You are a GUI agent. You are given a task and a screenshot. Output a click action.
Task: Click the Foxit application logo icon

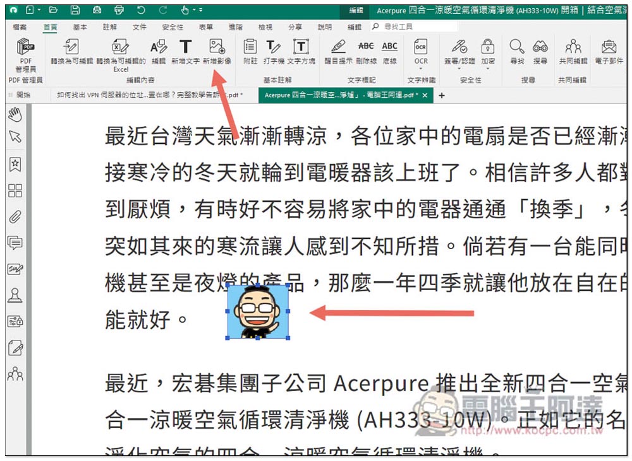coord(14,9)
